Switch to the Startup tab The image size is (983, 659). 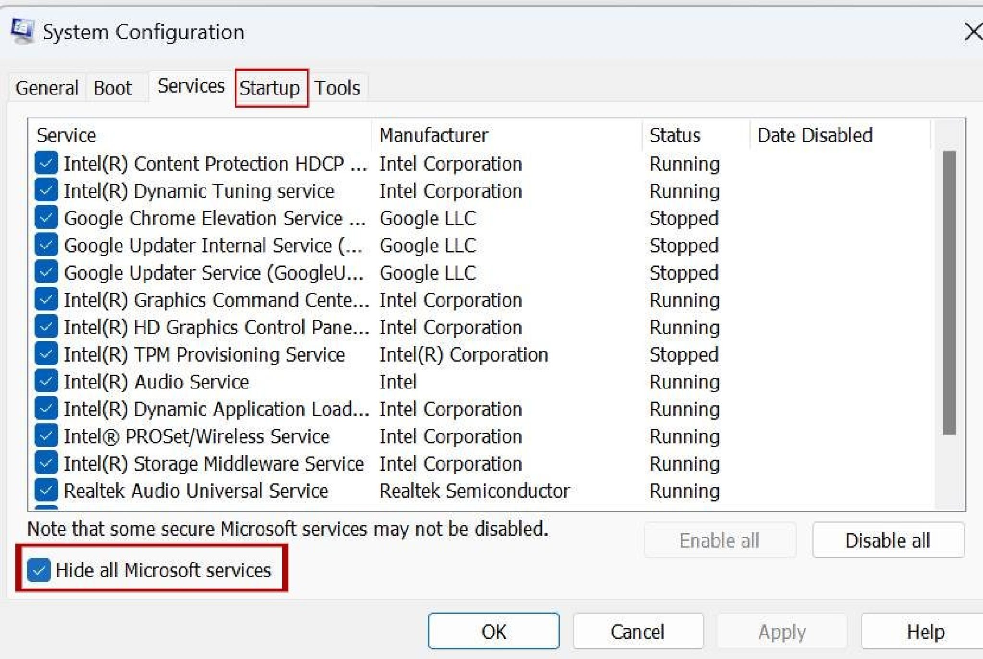270,87
